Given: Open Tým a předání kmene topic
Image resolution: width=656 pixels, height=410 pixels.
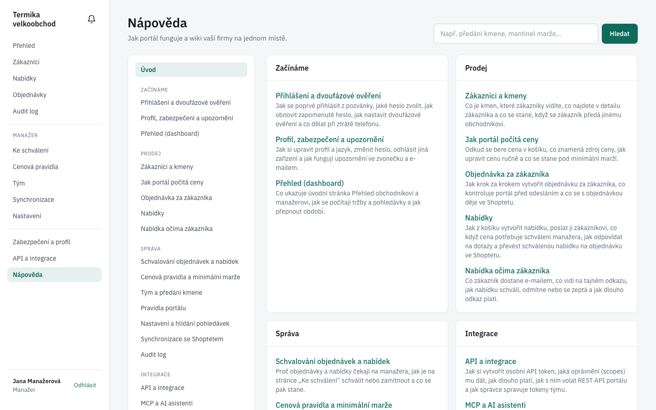Looking at the screenshot, I should [x=191, y=292].
